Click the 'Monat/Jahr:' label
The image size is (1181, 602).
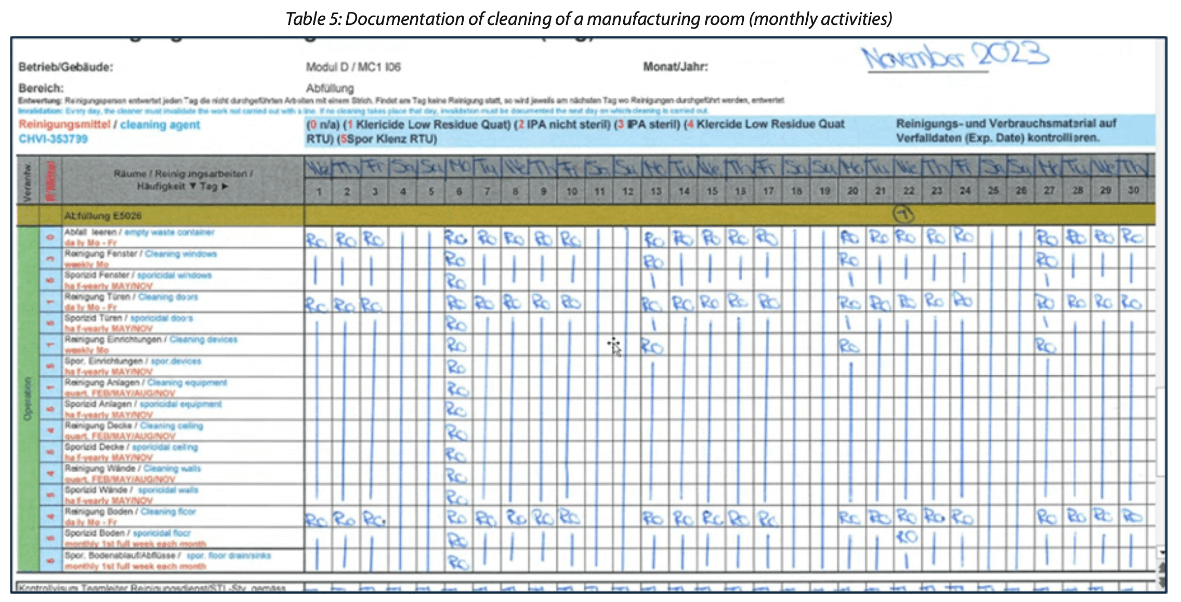(x=676, y=67)
